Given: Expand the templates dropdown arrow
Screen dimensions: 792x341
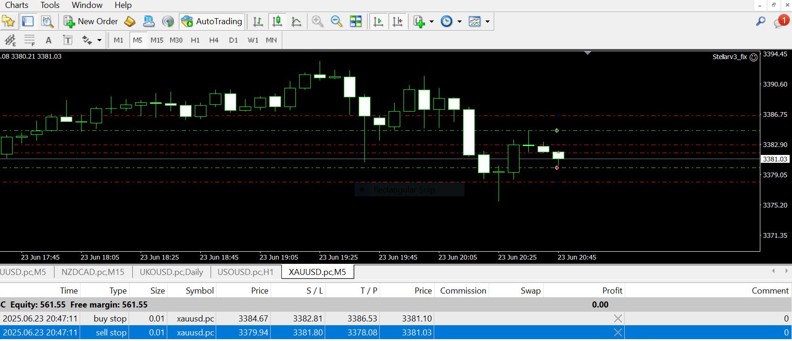Looking at the screenshot, I should [x=487, y=21].
